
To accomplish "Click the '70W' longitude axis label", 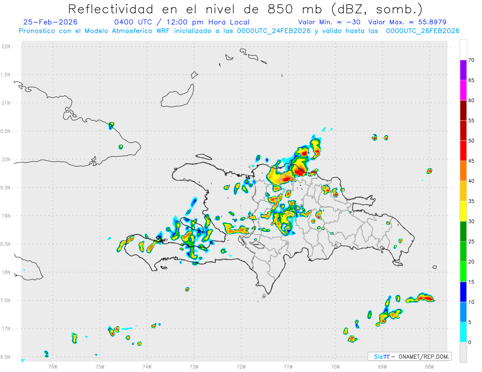I will (x=335, y=366).
